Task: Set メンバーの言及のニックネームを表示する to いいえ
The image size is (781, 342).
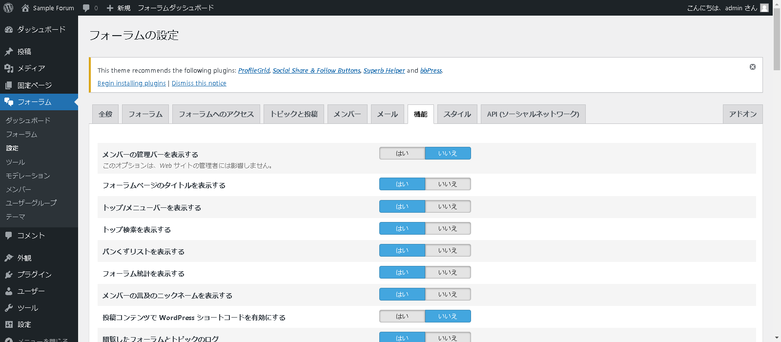Action: [448, 294]
